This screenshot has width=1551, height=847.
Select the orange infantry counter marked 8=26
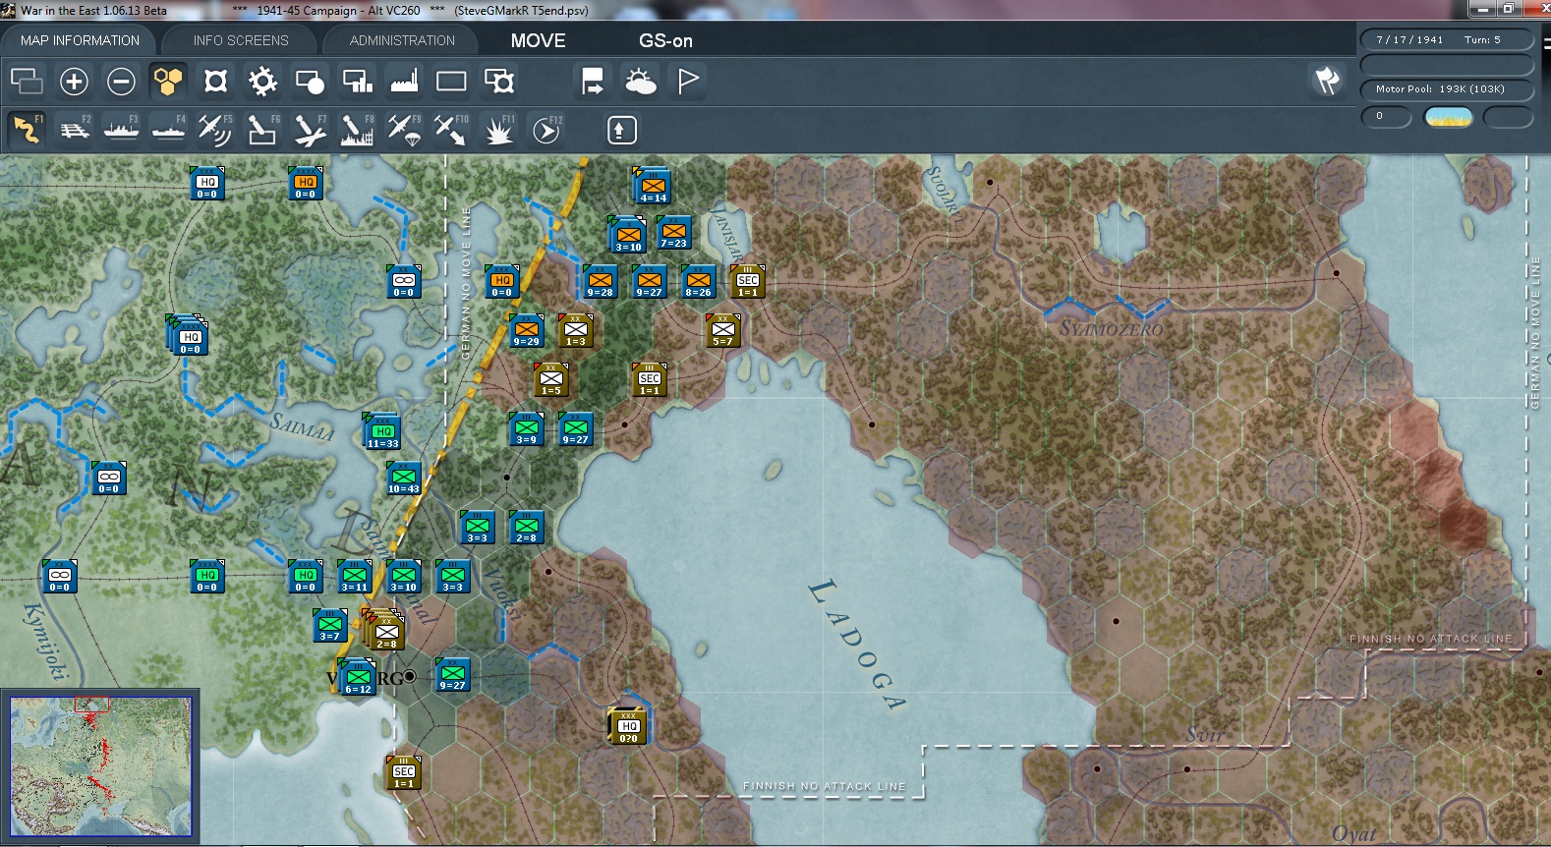698,281
